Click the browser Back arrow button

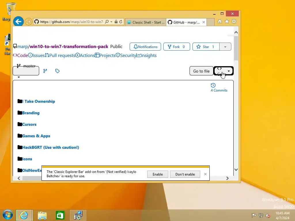click(x=18, y=22)
